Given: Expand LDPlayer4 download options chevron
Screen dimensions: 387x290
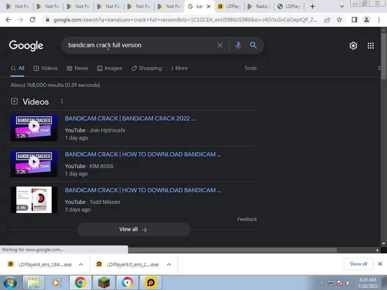Looking at the screenshot, I should pyautogui.click(x=81, y=265).
